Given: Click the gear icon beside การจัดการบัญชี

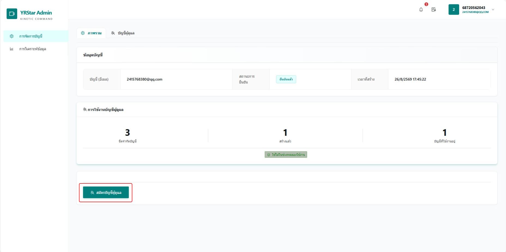Looking at the screenshot, I should pos(12,36).
